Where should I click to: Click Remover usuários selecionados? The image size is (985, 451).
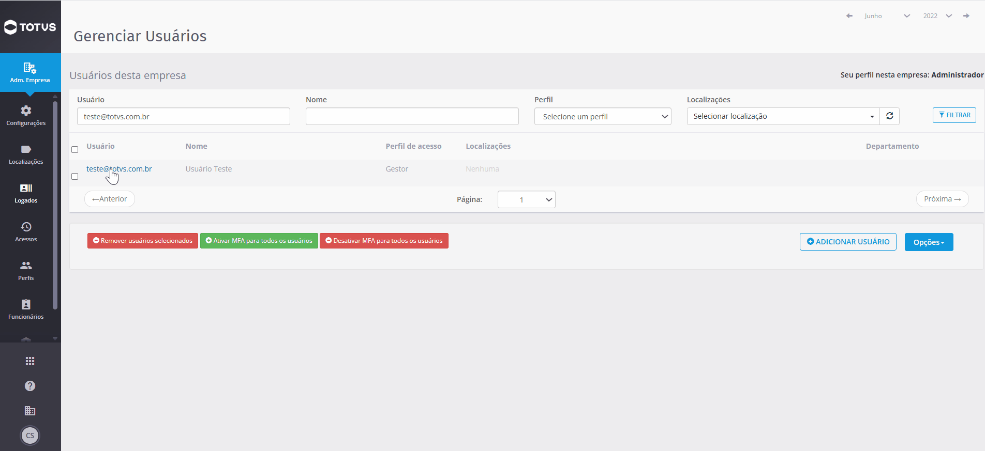pos(143,241)
